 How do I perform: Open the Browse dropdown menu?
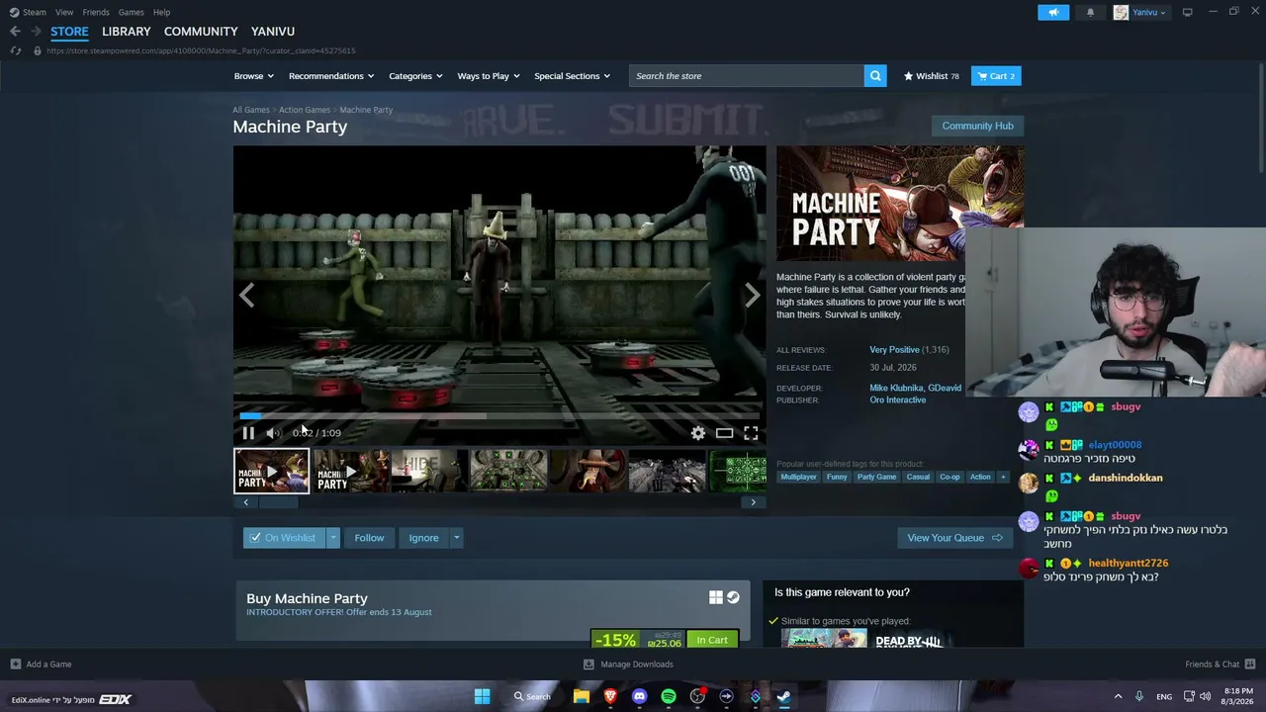[254, 76]
